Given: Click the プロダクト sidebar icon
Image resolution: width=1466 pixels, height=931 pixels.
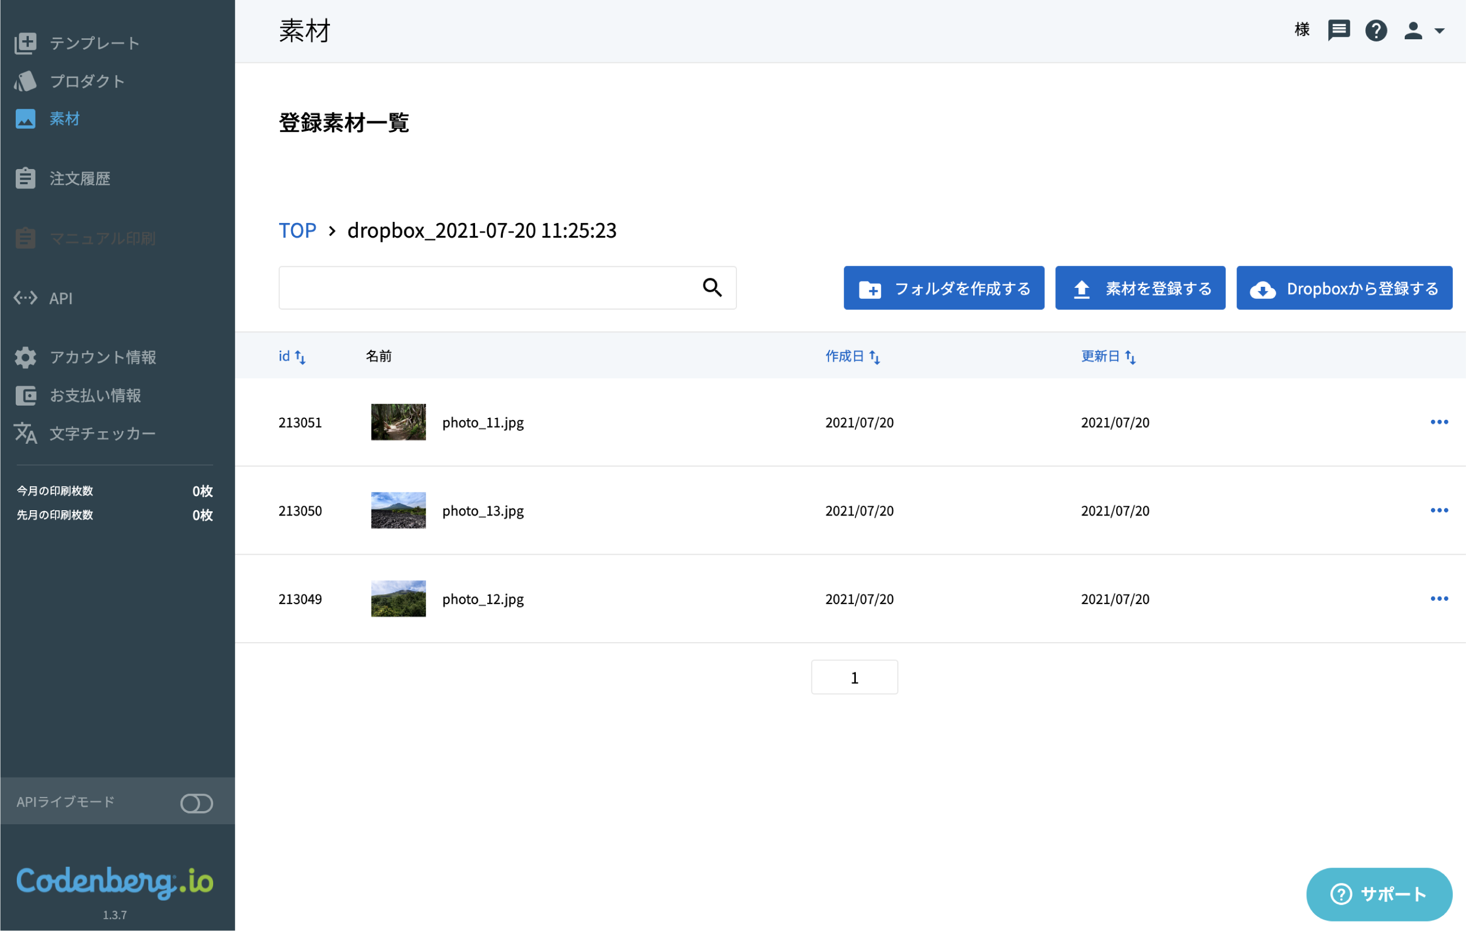Looking at the screenshot, I should click(x=26, y=81).
